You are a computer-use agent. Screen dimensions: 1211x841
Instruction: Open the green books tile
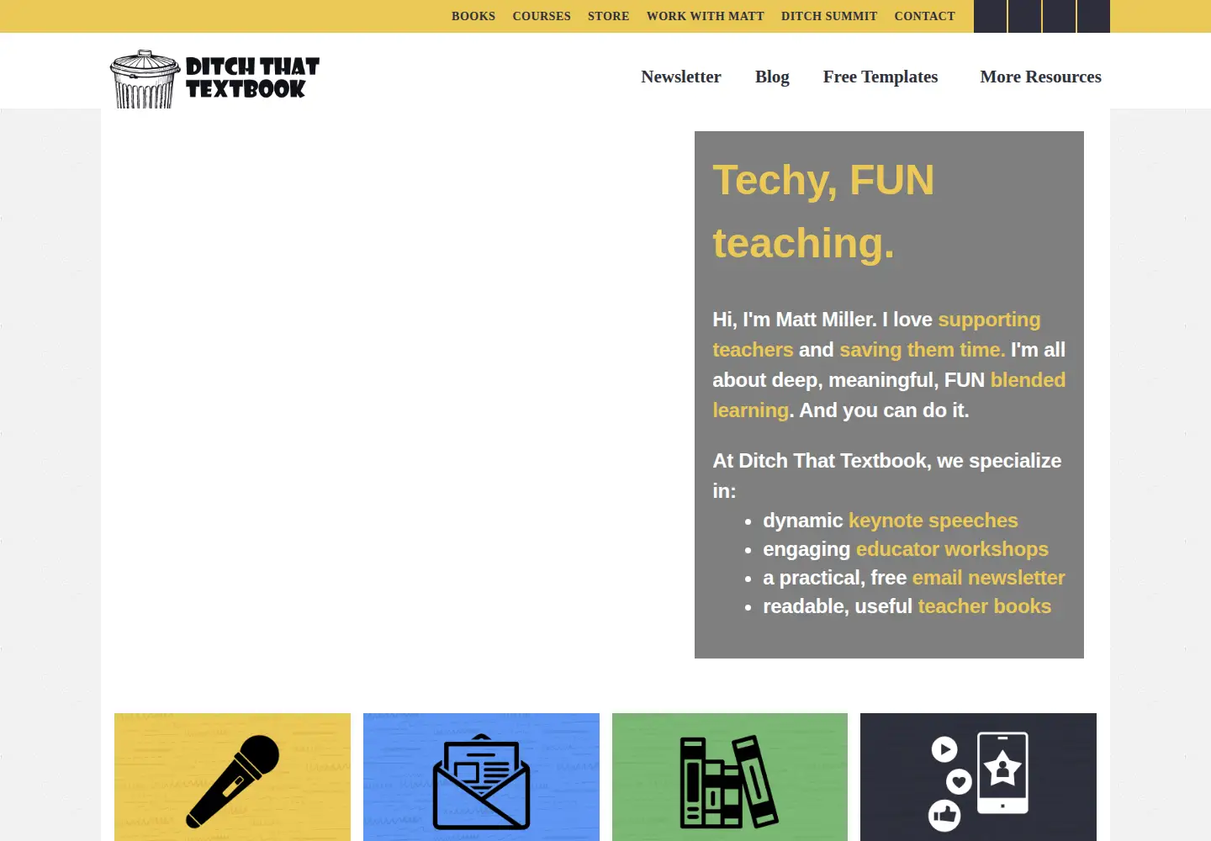(730, 777)
